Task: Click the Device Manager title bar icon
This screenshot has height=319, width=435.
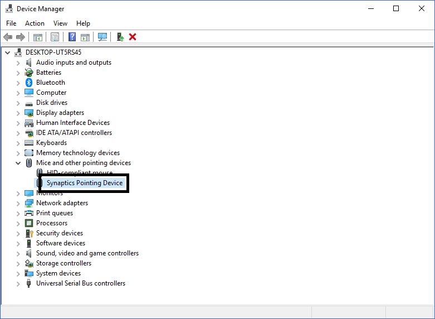Action: pyautogui.click(x=9, y=8)
